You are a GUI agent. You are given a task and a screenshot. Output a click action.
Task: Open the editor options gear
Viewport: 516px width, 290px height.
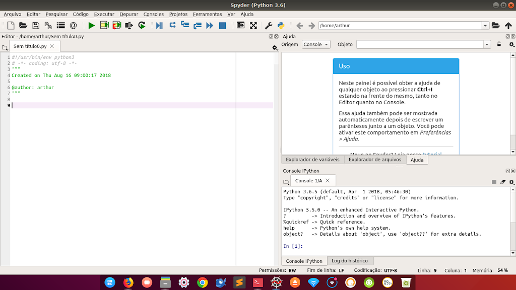point(275,48)
